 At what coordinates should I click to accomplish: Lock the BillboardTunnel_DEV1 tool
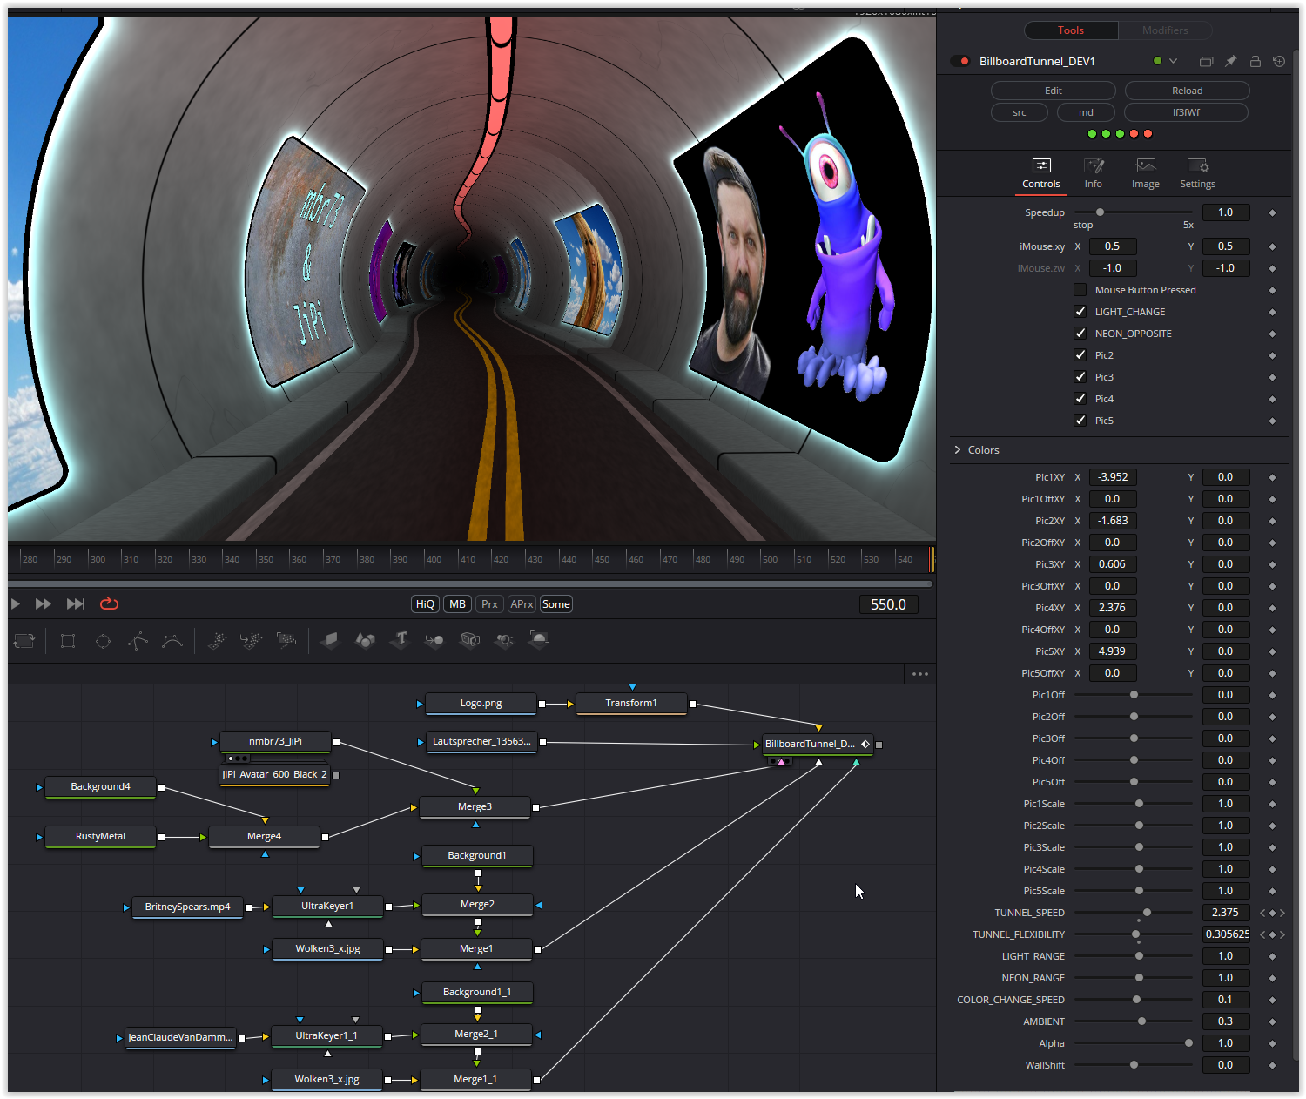[x=1255, y=61]
